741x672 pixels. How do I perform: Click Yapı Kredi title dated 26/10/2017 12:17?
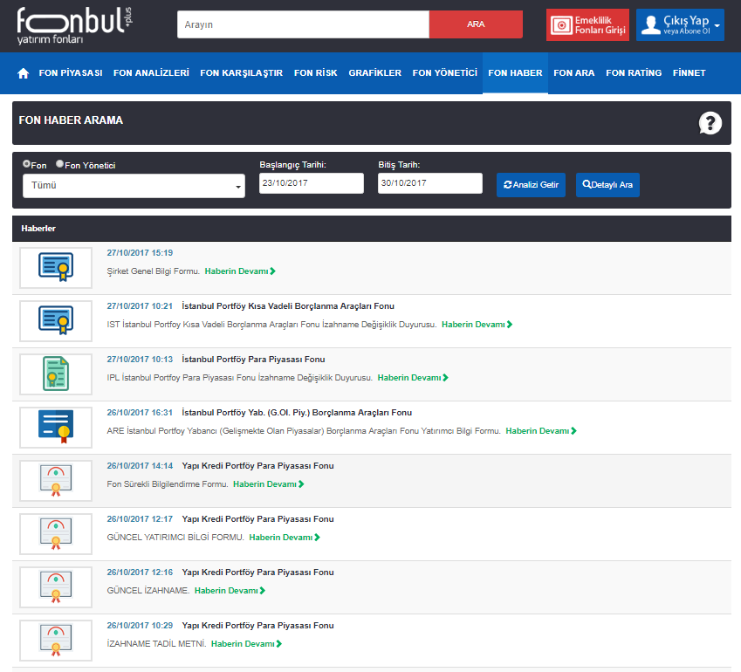pyautogui.click(x=258, y=519)
